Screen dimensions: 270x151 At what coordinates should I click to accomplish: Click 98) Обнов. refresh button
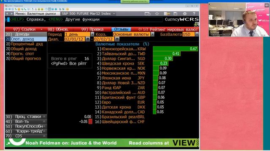58,29
